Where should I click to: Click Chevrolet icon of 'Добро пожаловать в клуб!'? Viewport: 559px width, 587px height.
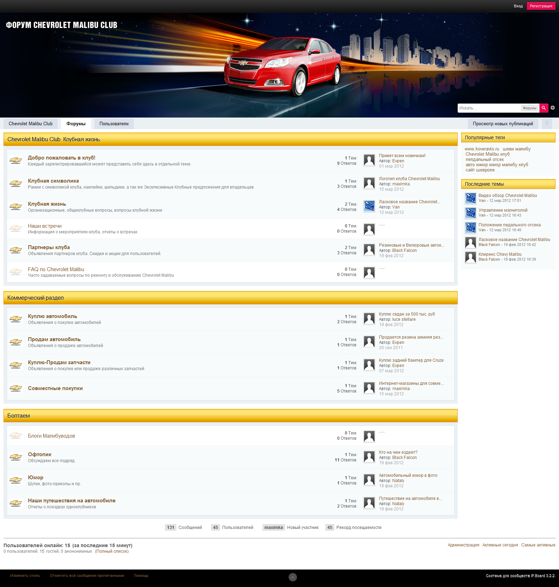[16, 161]
